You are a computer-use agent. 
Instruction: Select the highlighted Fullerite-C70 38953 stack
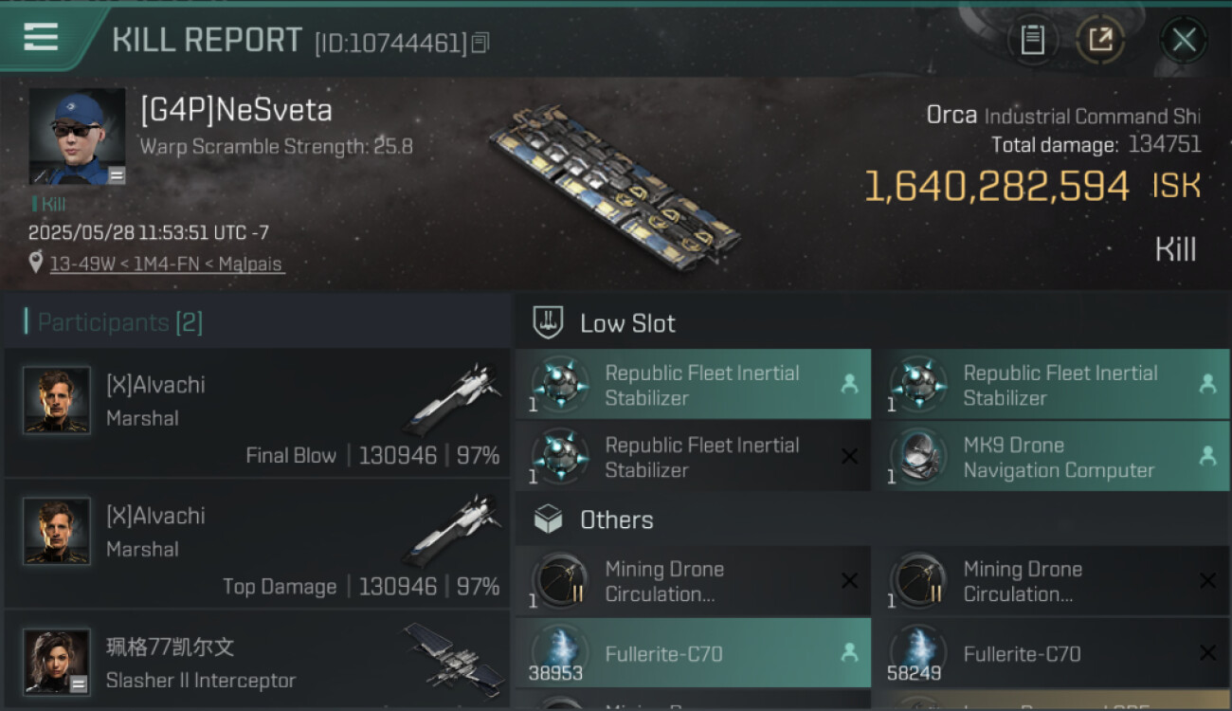[693, 653]
